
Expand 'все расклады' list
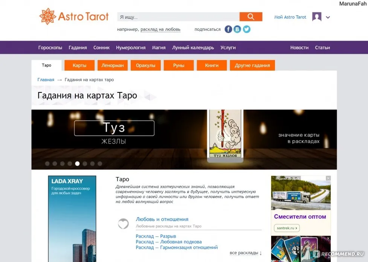coord(246,253)
